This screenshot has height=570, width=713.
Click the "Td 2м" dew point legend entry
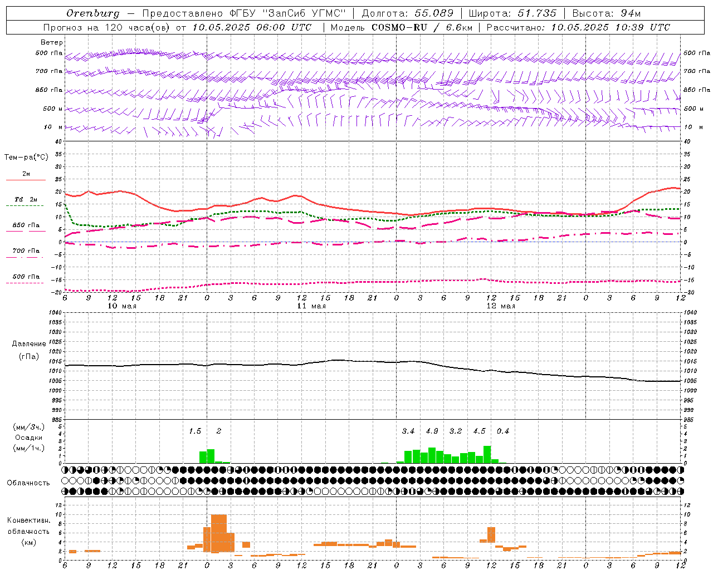tap(26, 199)
